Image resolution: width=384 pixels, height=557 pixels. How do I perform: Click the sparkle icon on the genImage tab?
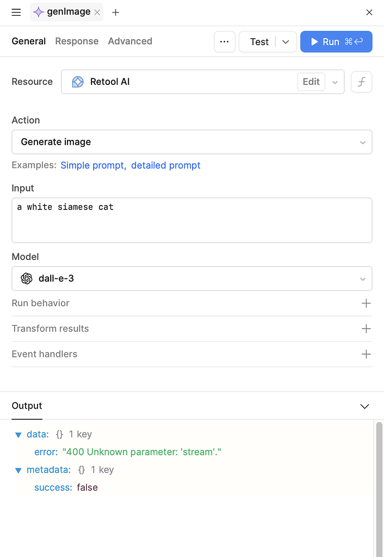[38, 12]
